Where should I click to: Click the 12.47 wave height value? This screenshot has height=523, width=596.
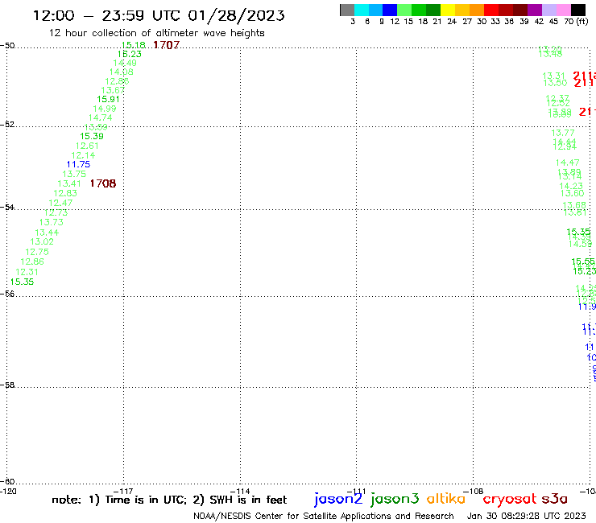point(60,203)
